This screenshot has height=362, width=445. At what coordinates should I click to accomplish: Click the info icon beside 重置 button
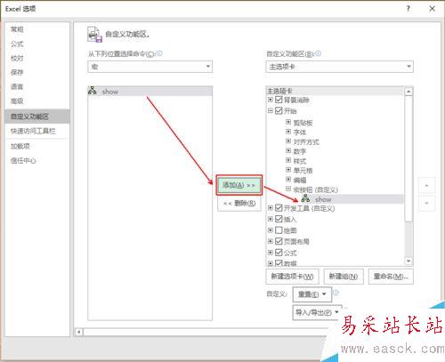tap(336, 293)
